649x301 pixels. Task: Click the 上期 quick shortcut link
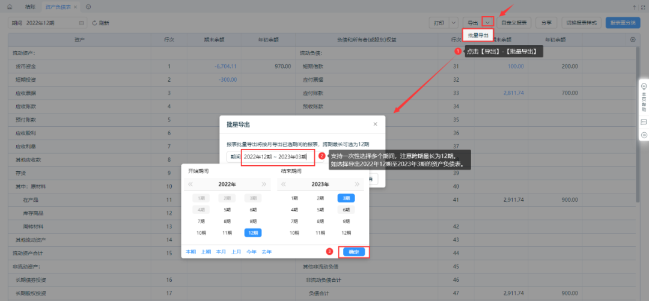coord(206,252)
